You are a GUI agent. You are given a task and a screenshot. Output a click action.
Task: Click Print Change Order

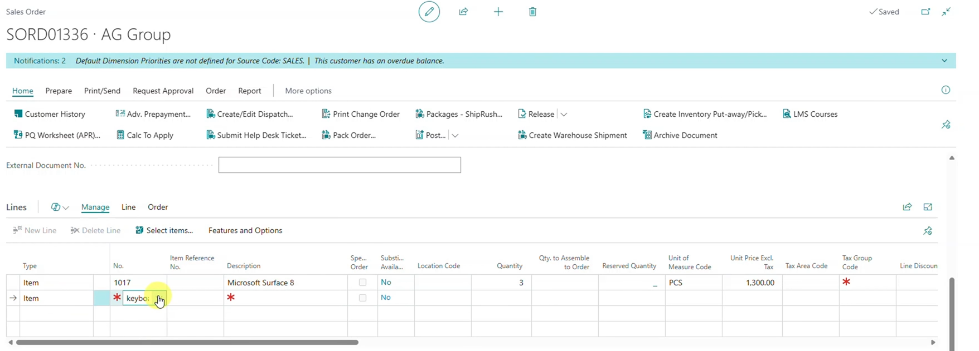pos(361,114)
